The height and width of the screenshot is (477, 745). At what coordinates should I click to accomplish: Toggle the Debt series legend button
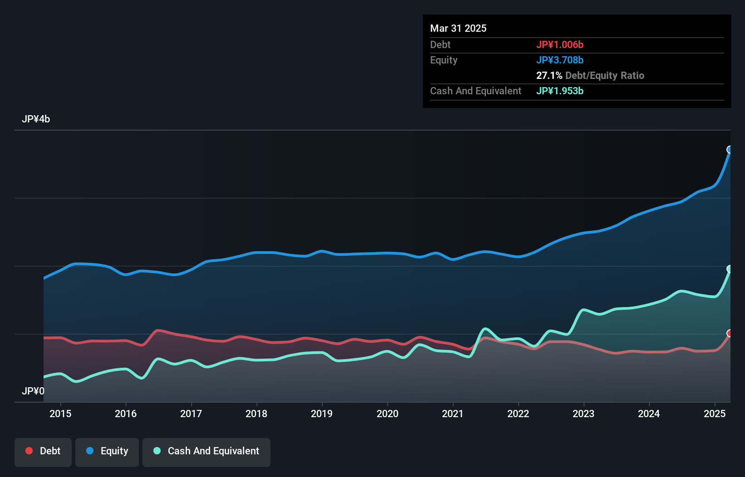pos(43,452)
